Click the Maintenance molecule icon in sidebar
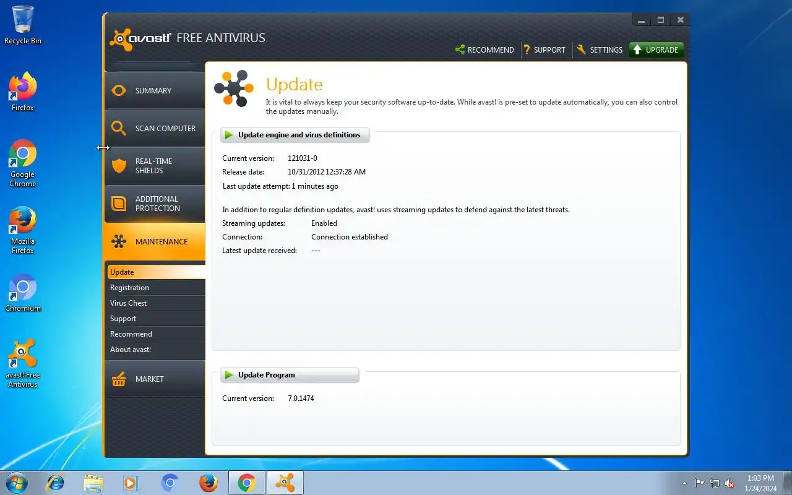The width and height of the screenshot is (792, 495). pyautogui.click(x=118, y=241)
